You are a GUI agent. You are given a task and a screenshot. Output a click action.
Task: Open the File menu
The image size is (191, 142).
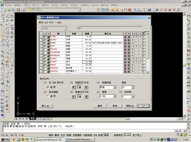tap(8, 5)
